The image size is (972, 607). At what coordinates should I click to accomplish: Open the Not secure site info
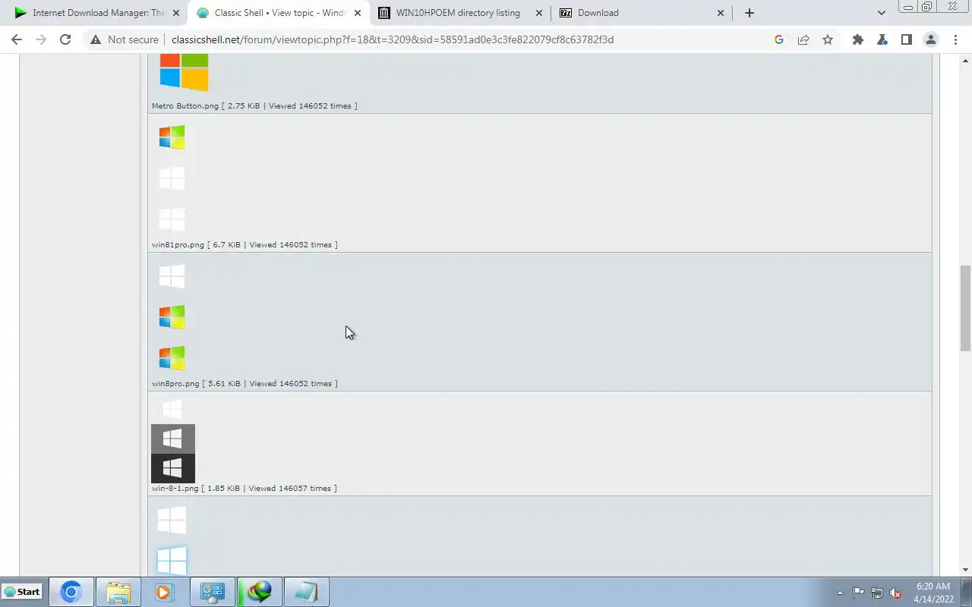[125, 39]
